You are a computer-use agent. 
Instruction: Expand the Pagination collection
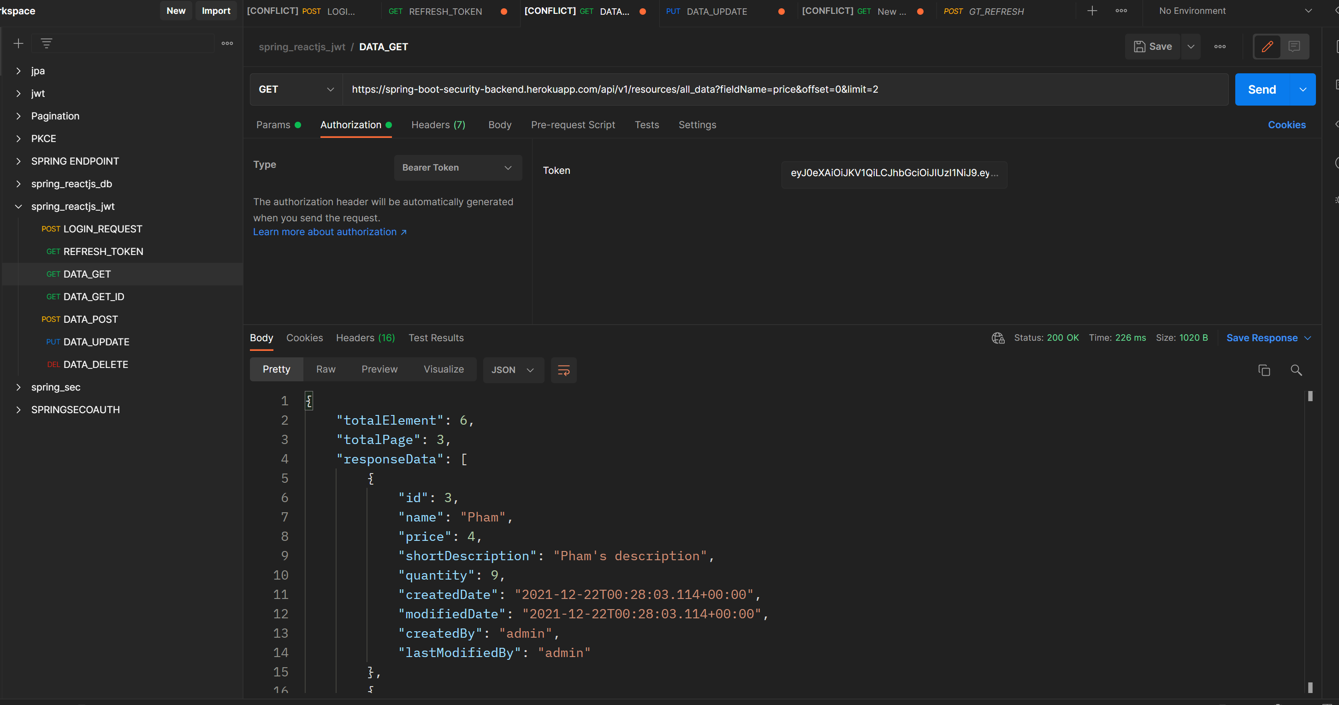18,117
